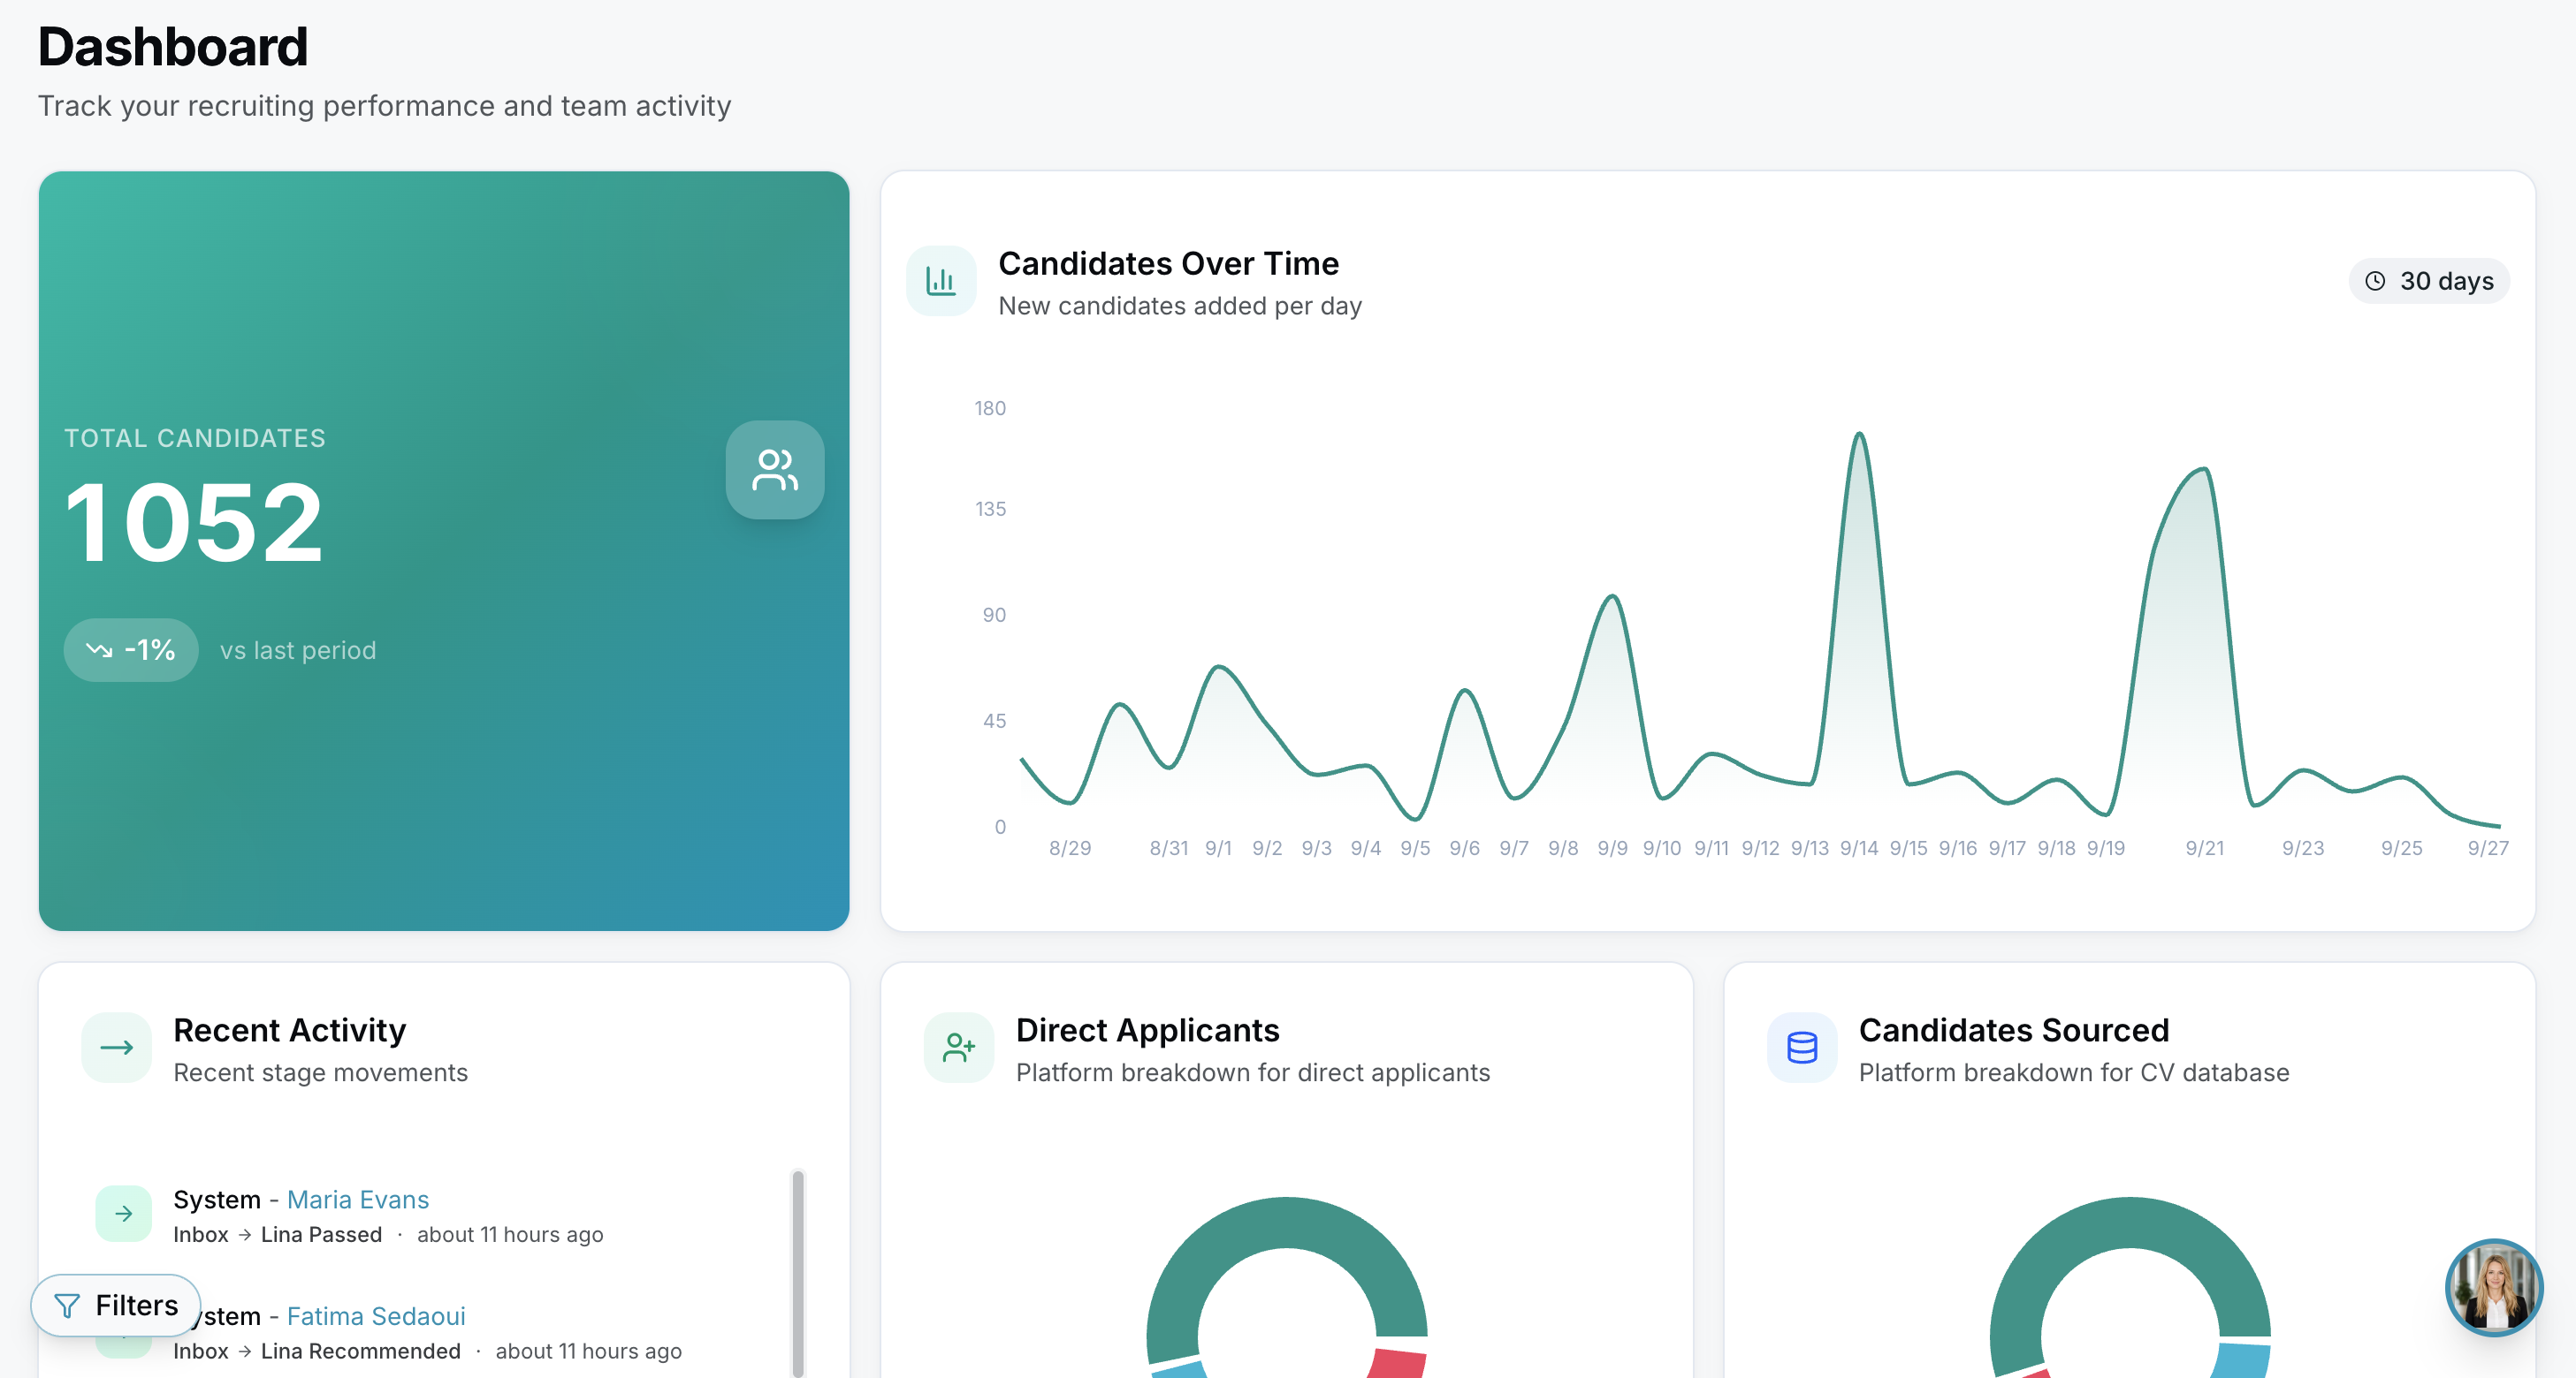Click 'vs last period' text
This screenshot has width=2576, height=1378.
point(298,650)
